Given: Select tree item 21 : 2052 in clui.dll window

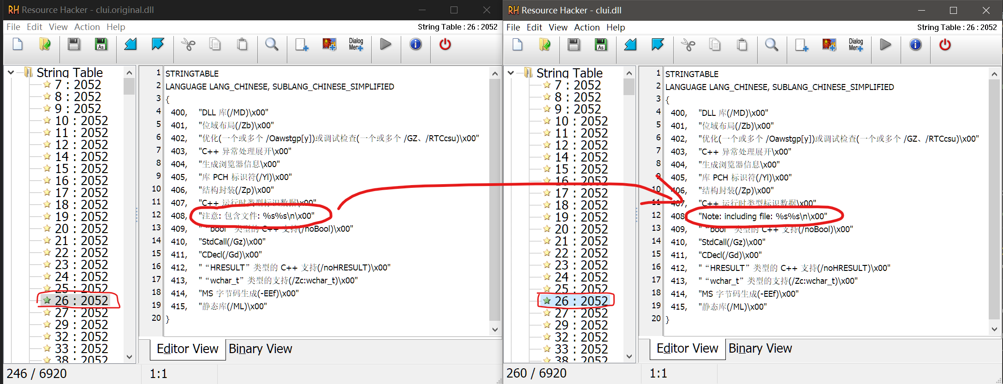Looking at the screenshot, I should pos(581,241).
